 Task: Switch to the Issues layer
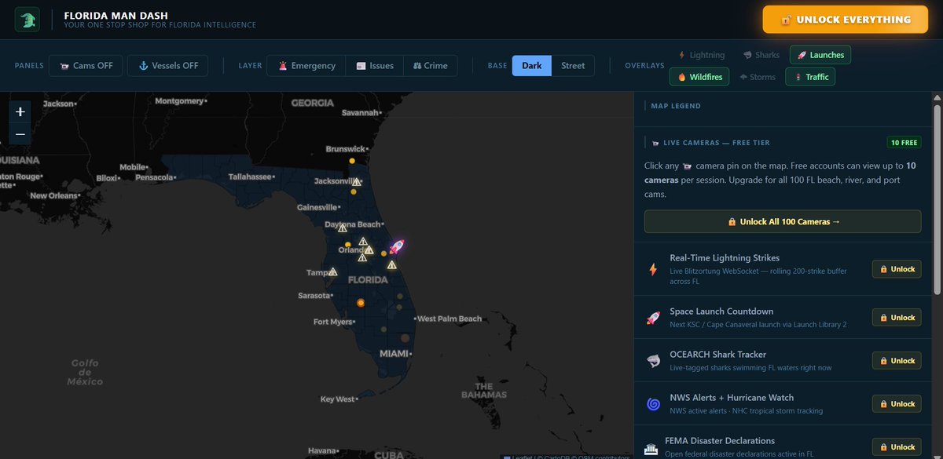[375, 66]
